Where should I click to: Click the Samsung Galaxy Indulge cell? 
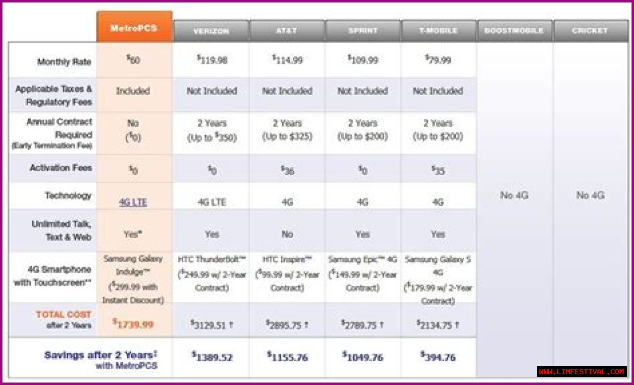(133, 280)
